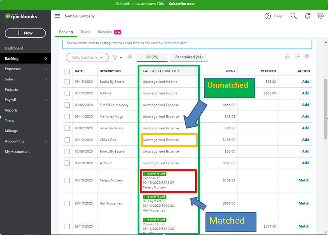
Task: Click the Description column header
Action: 110,71
